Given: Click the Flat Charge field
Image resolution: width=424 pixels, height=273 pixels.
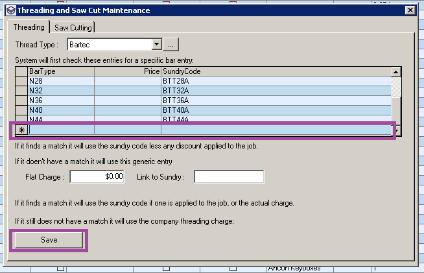Looking at the screenshot, I should tap(97, 176).
